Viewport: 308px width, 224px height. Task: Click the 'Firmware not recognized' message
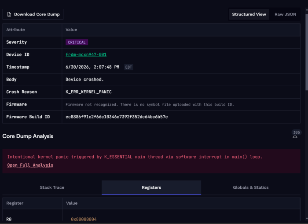tap(150, 105)
